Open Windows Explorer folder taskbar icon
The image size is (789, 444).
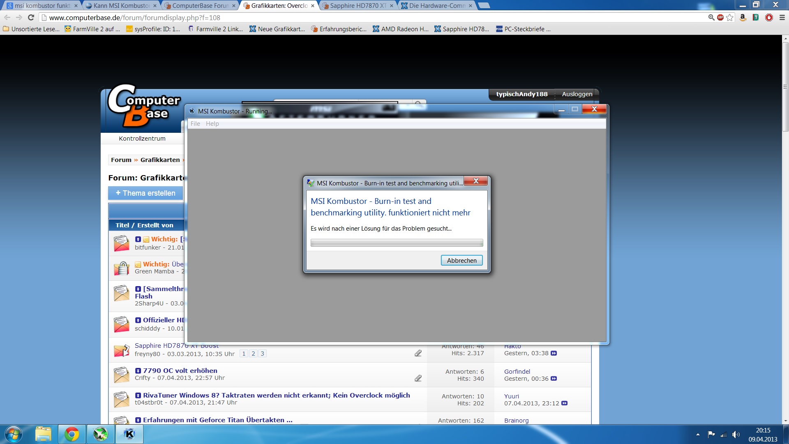[43, 434]
